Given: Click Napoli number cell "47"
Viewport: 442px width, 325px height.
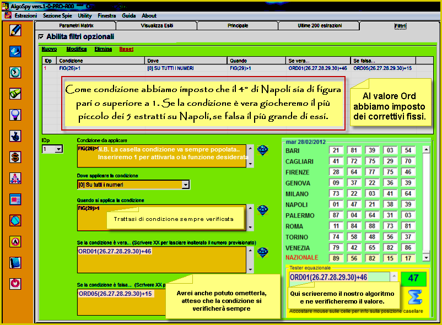Looking at the screenshot, I should [x=354, y=204].
